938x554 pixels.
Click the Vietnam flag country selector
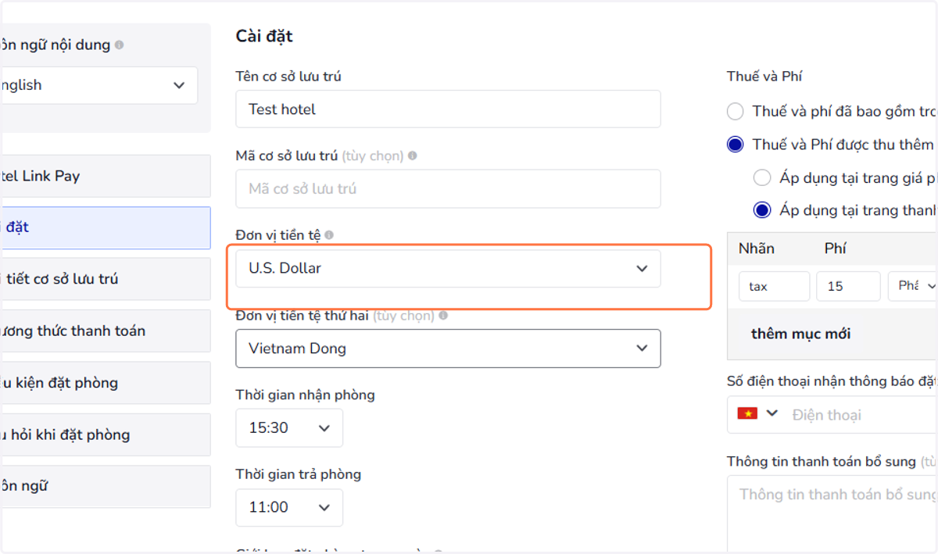point(747,413)
